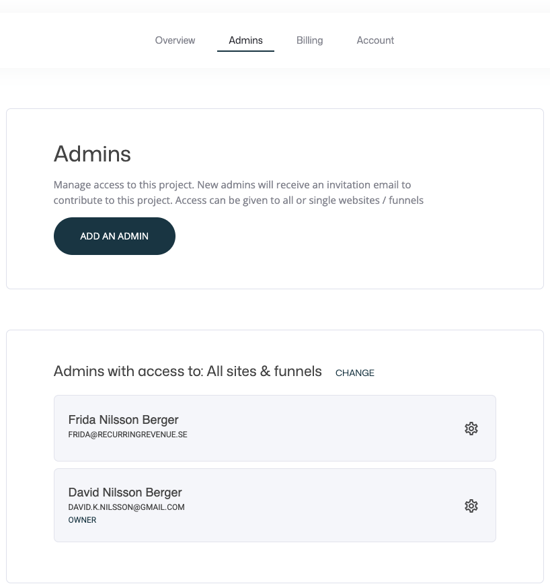Click the CHANGE link beside access scope

point(355,373)
